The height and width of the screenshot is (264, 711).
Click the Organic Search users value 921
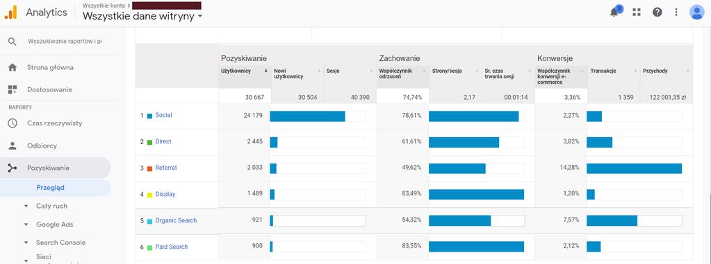[x=258, y=220]
